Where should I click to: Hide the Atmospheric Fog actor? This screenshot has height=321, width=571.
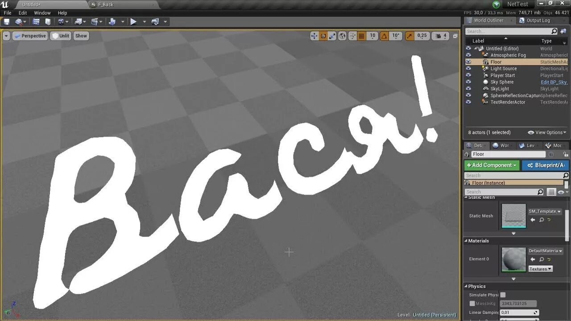point(468,55)
